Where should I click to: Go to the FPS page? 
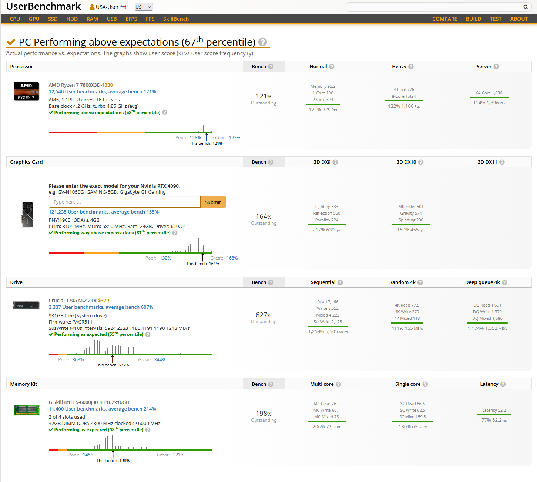pyautogui.click(x=150, y=19)
